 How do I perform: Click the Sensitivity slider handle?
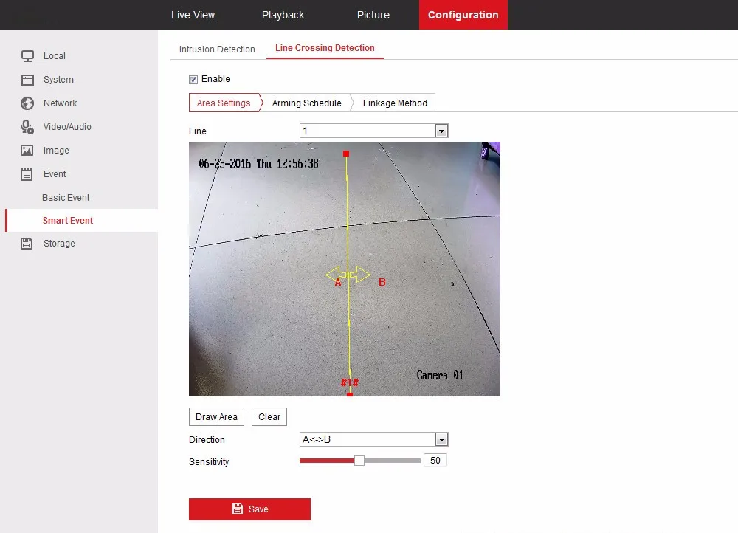tap(359, 461)
